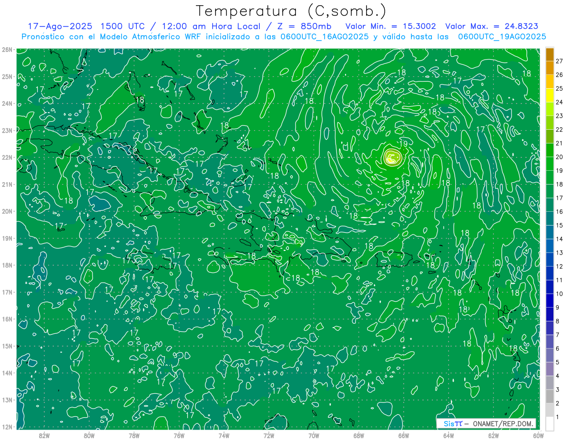The image size is (572, 442).
Task: Click the "80W" longitude tick label
Action: [89, 435]
